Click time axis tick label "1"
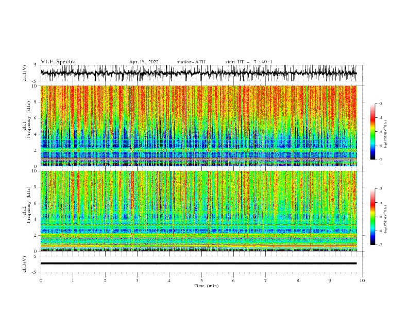The width and height of the screenshot is (408, 315). click(x=73, y=281)
